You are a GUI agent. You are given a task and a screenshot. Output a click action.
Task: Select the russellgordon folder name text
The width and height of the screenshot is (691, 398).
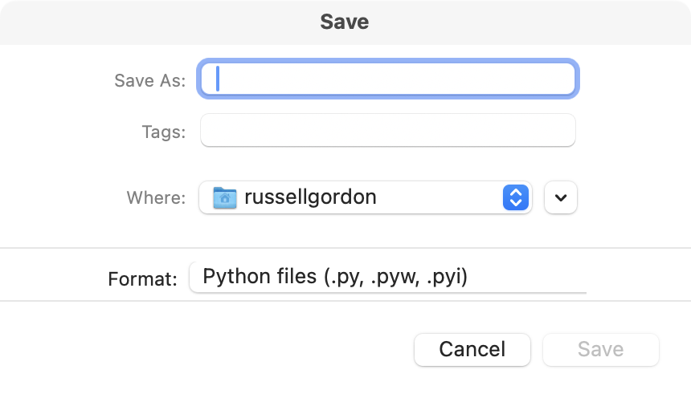click(x=310, y=197)
